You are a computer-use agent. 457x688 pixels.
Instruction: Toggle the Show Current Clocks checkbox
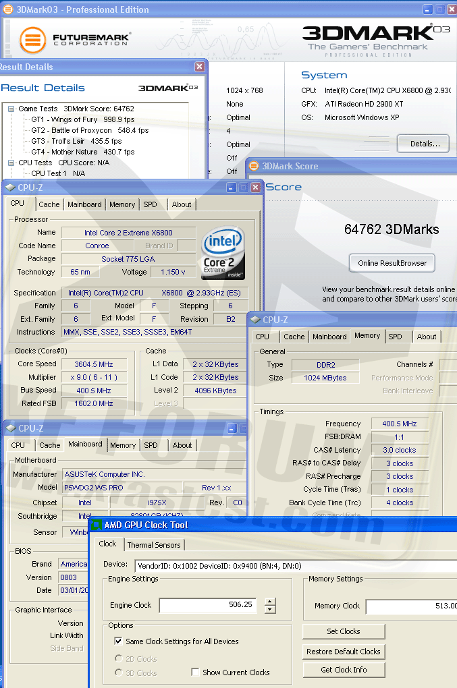[195, 672]
